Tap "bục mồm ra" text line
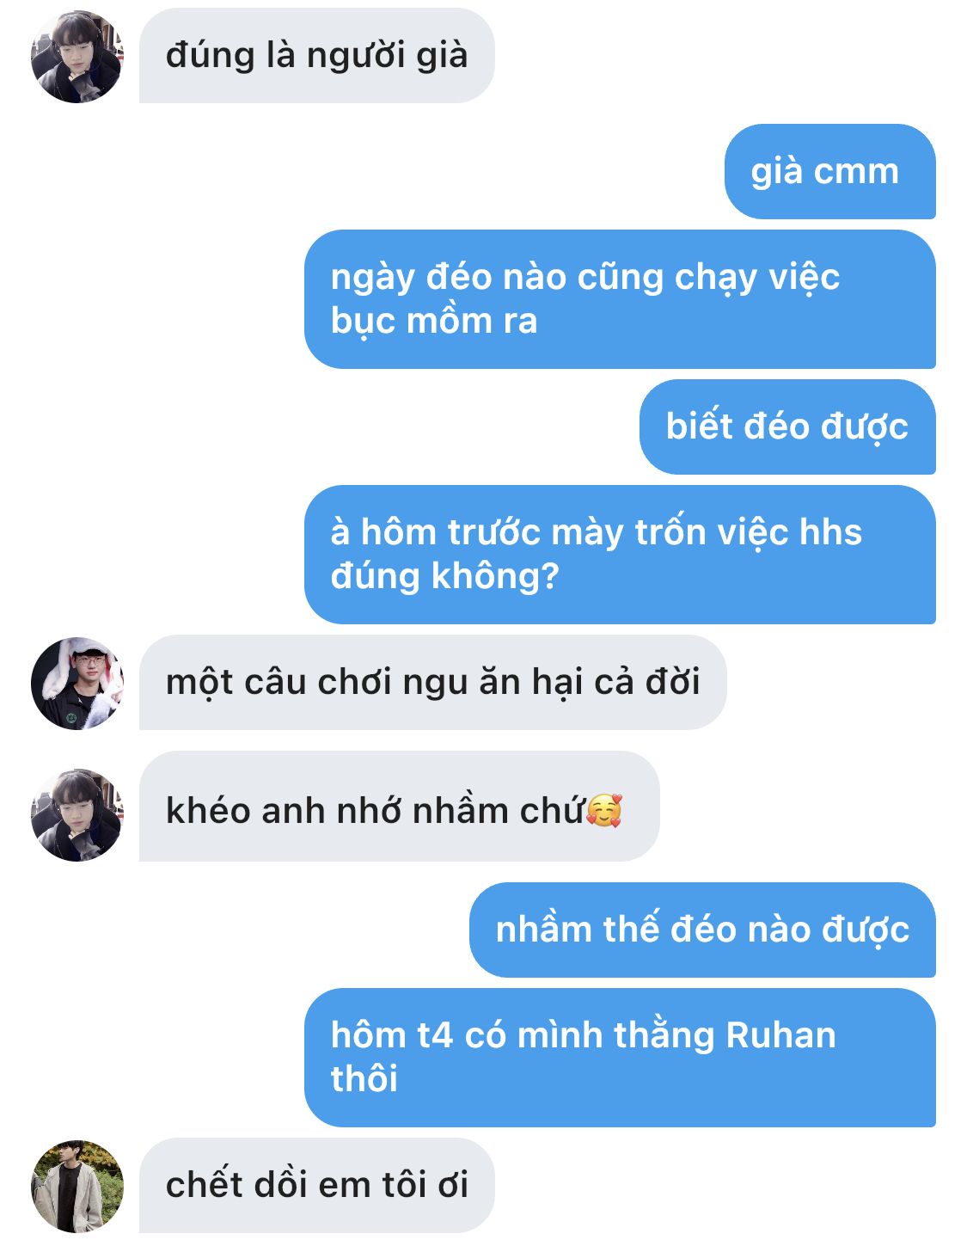This screenshot has width=967, height=1246. tap(434, 322)
